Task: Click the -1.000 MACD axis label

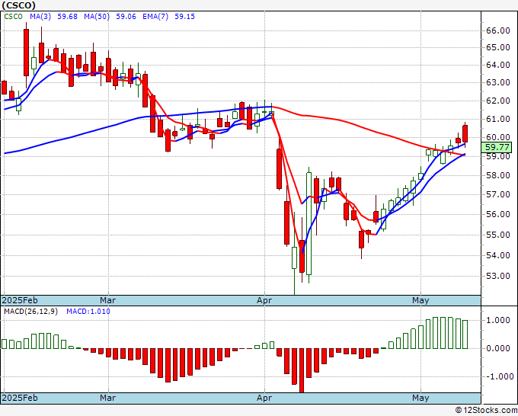Action: [x=499, y=376]
